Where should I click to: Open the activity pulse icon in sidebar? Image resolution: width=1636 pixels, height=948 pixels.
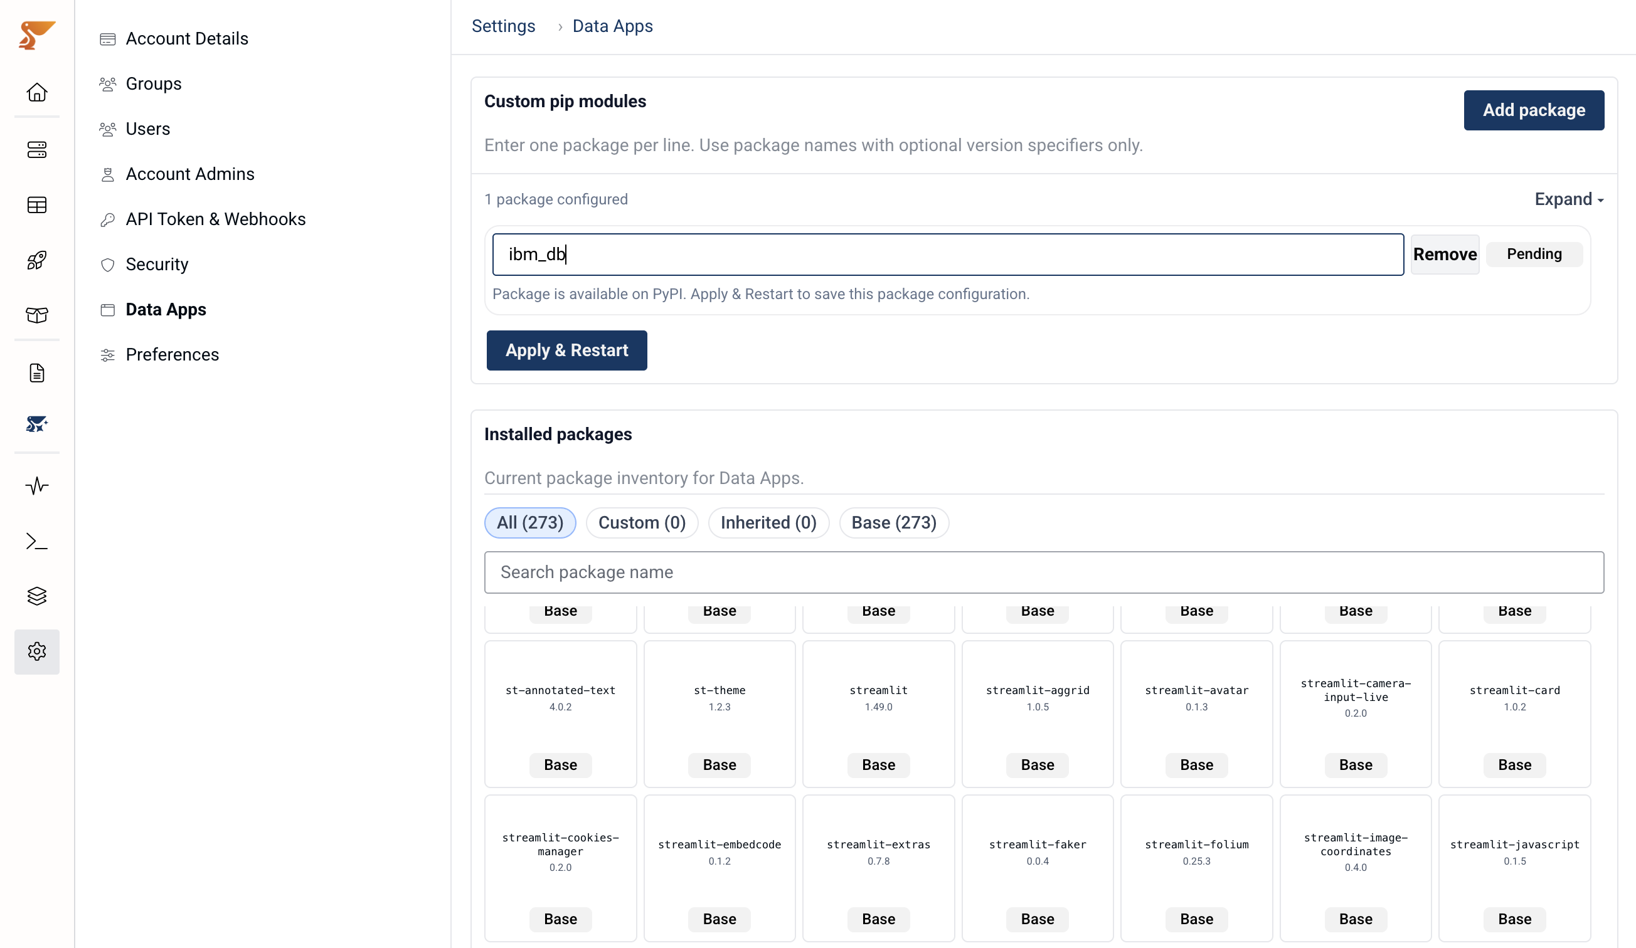[x=37, y=486]
